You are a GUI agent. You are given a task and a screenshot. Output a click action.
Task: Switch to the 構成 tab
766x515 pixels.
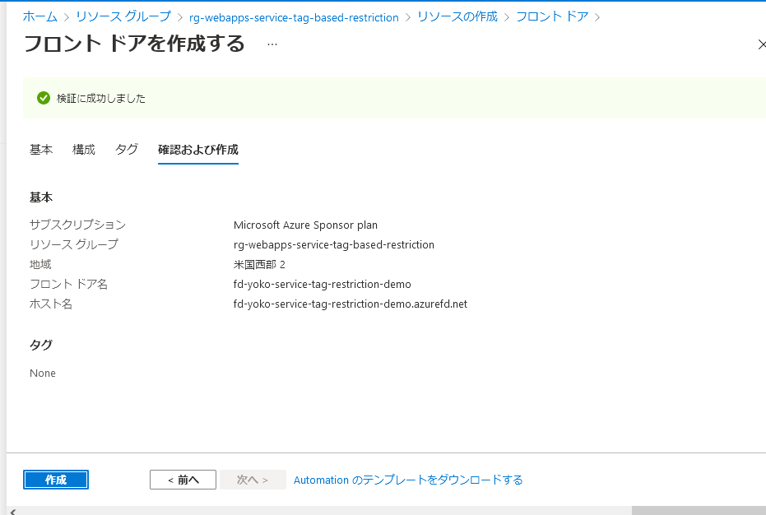(x=83, y=150)
